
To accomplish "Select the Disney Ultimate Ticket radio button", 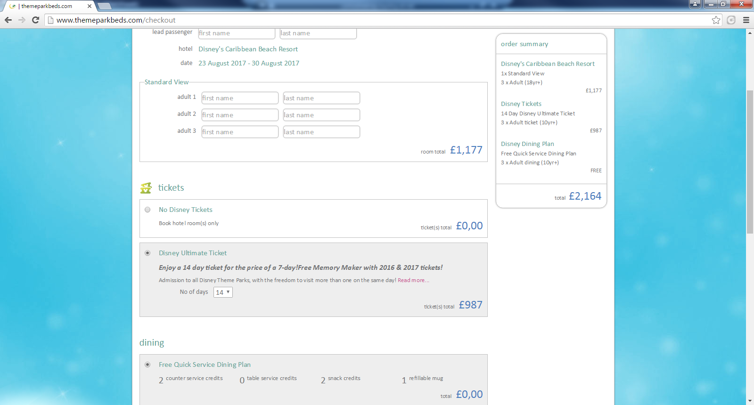I will (x=148, y=253).
